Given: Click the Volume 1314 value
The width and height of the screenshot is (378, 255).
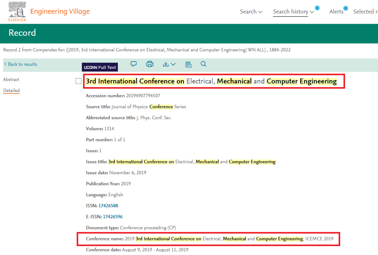Looking at the screenshot, I should [x=109, y=129].
